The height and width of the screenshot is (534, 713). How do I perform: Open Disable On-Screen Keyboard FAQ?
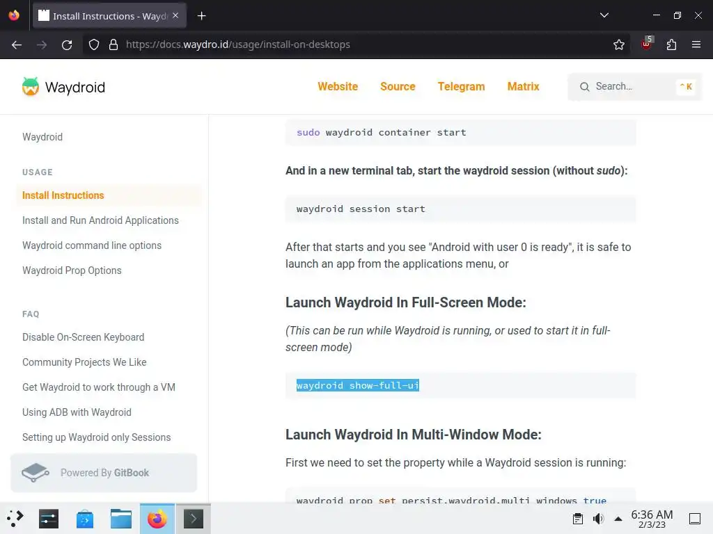coord(84,337)
